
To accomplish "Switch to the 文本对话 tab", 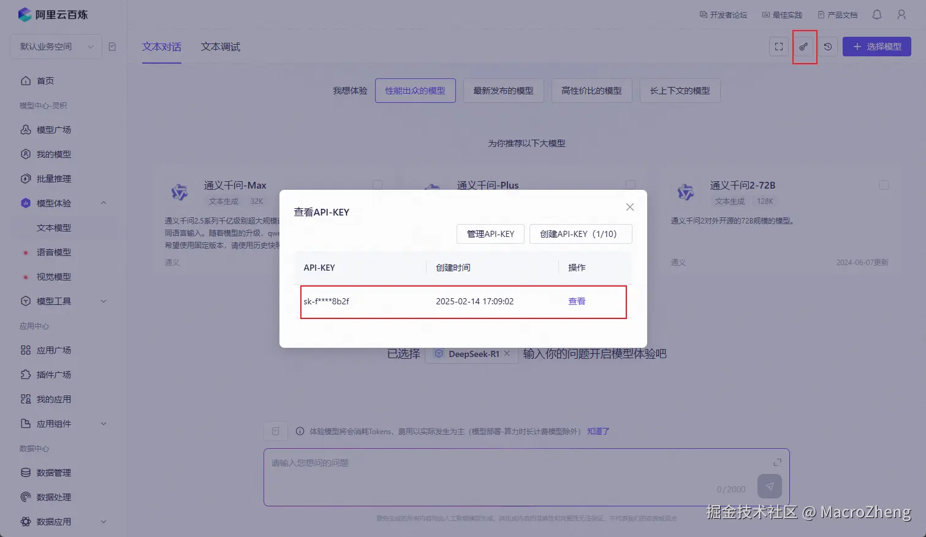I will [x=162, y=47].
